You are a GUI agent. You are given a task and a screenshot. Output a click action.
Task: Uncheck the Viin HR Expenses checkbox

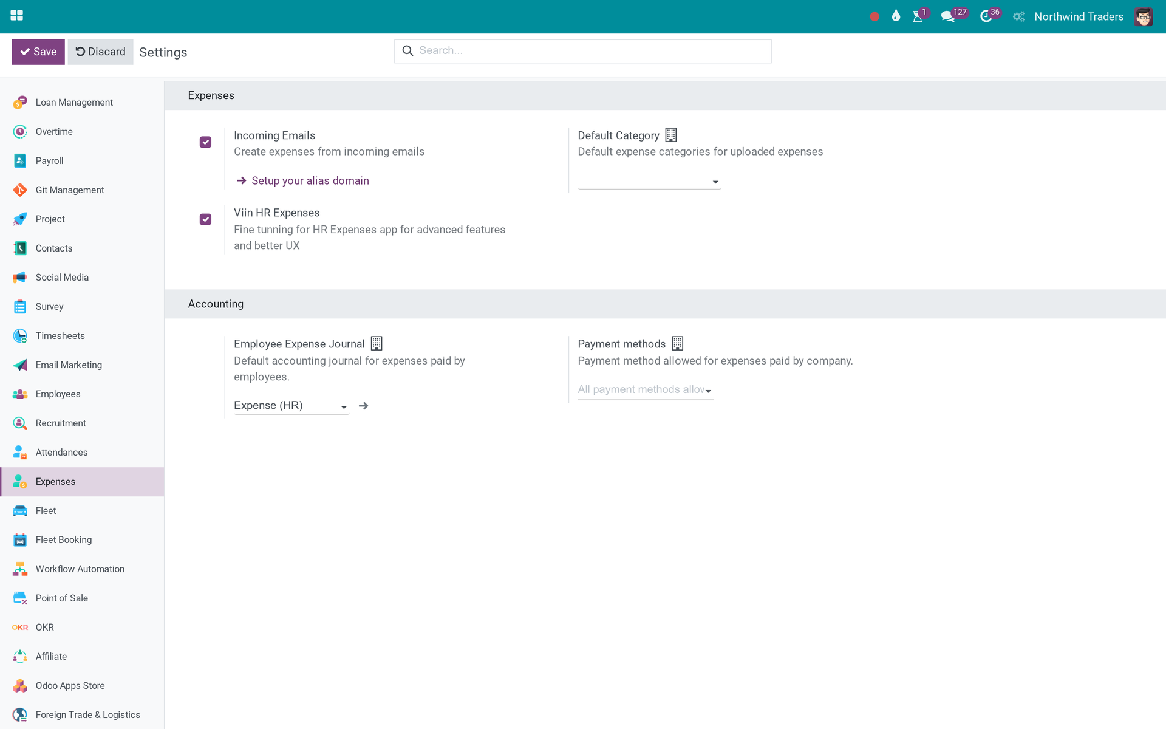pos(205,219)
